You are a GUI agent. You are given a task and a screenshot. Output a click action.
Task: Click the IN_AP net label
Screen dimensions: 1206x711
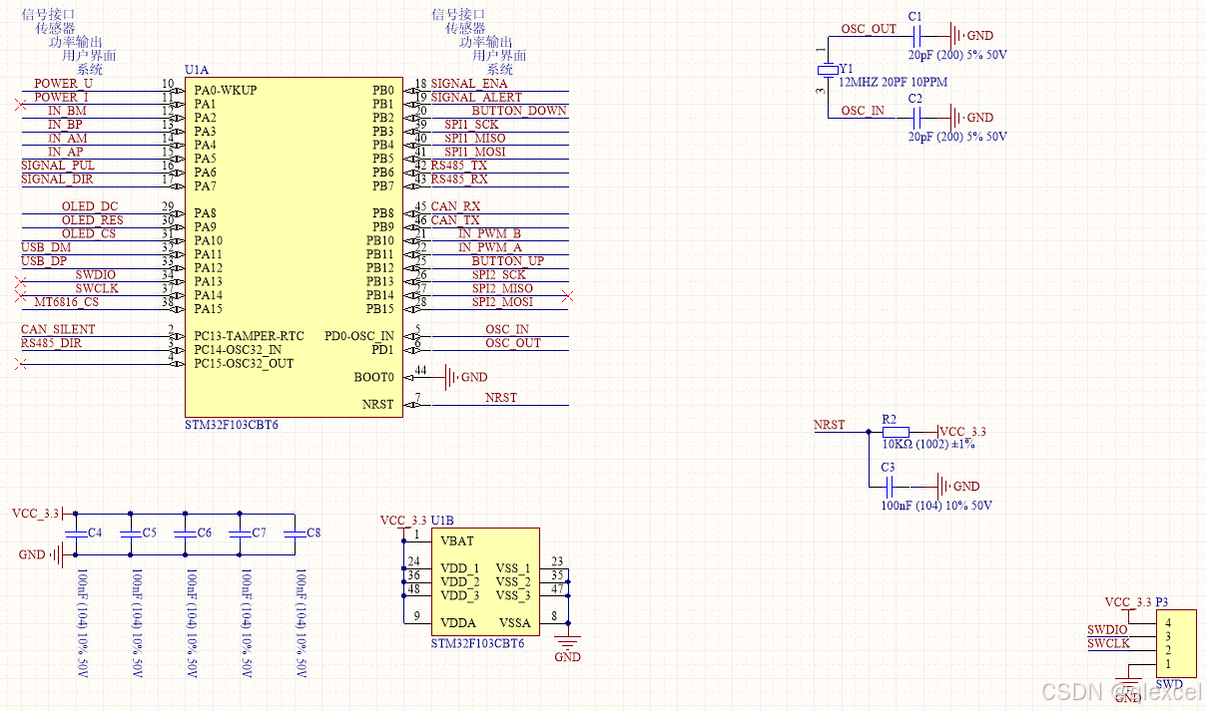point(67,152)
